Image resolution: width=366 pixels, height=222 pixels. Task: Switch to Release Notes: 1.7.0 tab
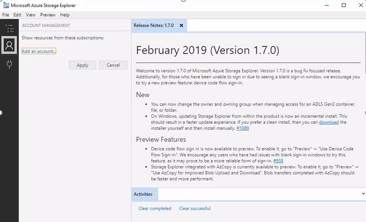tap(154, 25)
